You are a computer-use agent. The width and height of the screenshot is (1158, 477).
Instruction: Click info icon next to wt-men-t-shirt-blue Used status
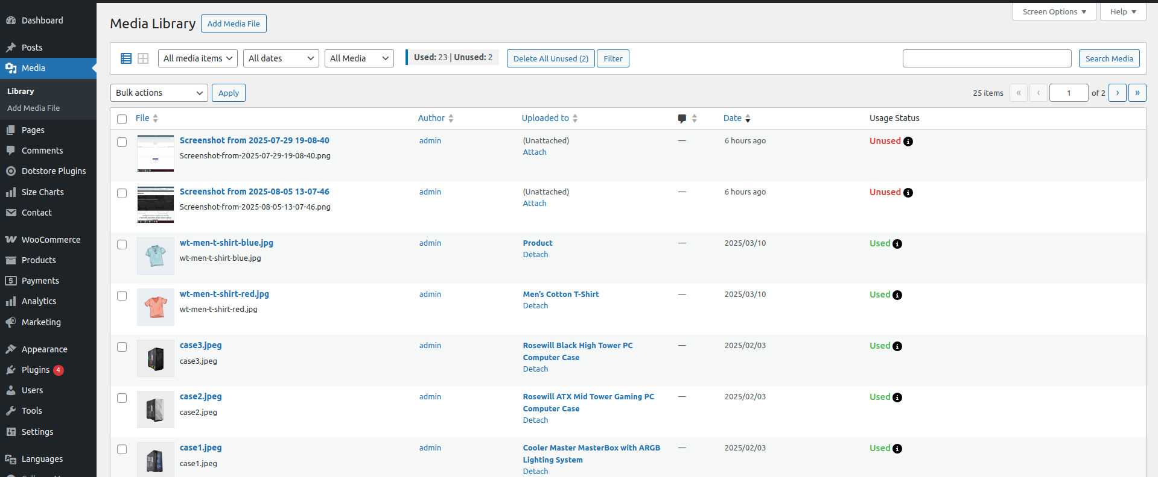click(897, 244)
